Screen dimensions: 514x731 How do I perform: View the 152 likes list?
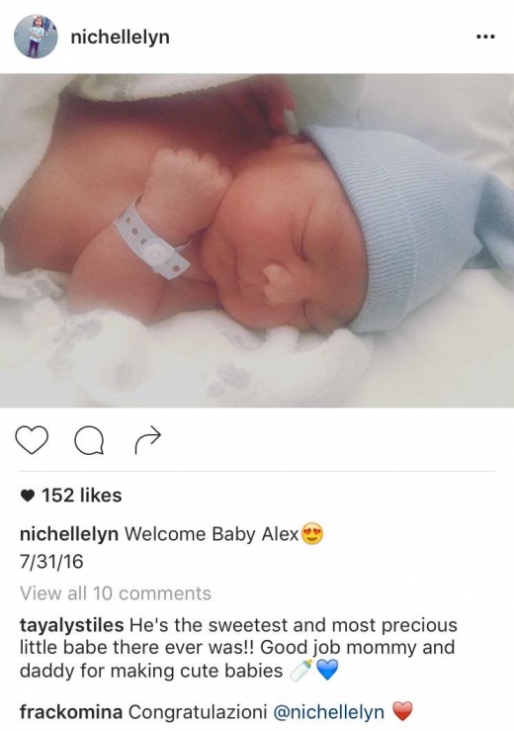point(82,496)
